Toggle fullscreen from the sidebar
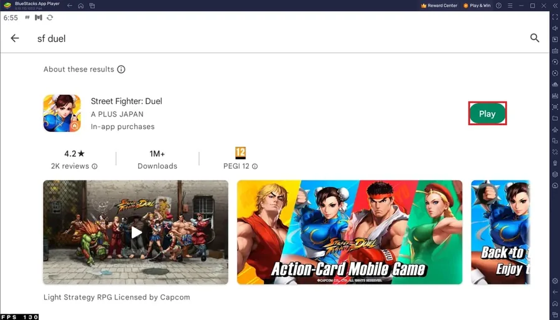 coord(554,17)
